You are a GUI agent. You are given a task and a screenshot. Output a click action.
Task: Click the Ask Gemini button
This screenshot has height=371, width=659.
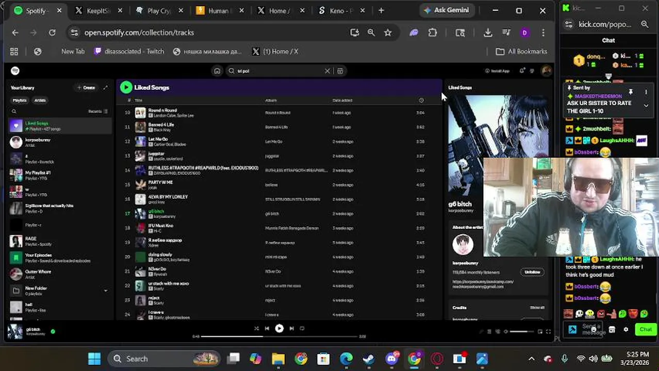point(446,10)
